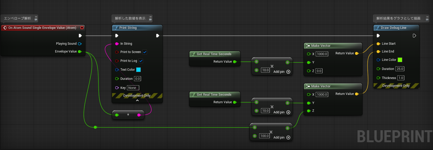Click Add pin on the upper multiply node

(x=282, y=72)
